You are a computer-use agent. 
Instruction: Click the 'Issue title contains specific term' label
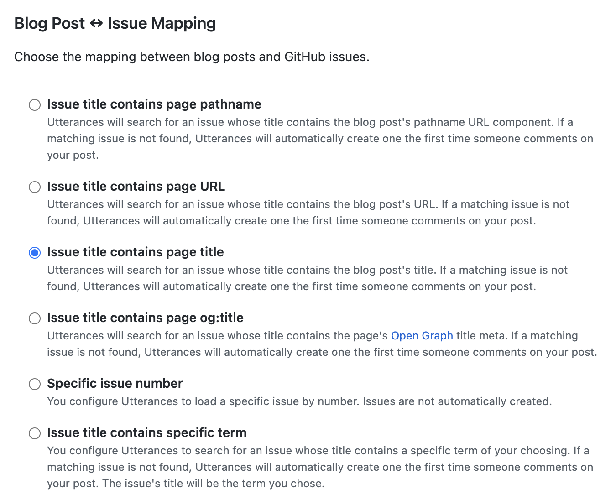click(x=147, y=433)
